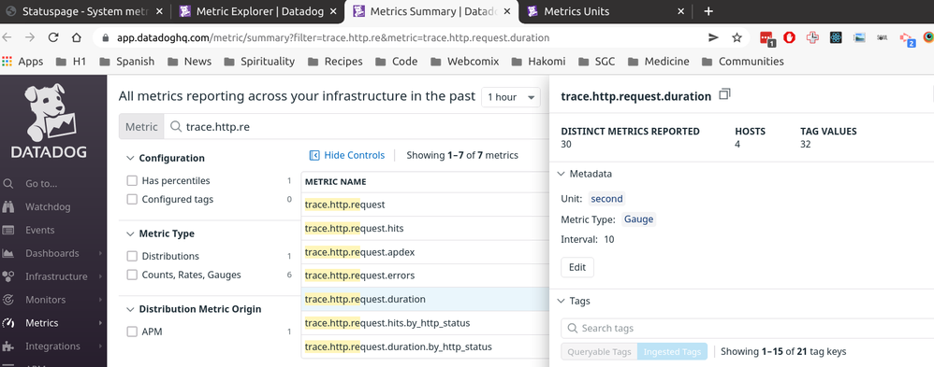Collapse the Metadata section
Image resolution: width=934 pixels, height=367 pixels.
click(561, 174)
